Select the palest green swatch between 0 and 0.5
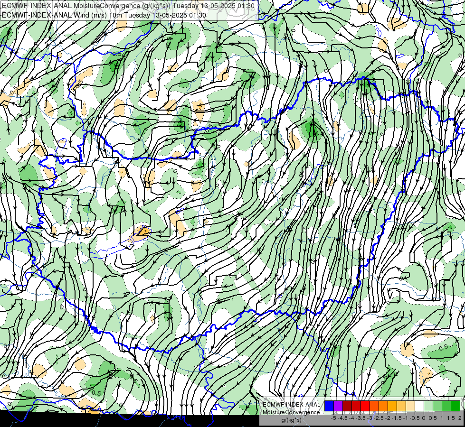Viewport: 465px width, 427px height. coord(428,406)
